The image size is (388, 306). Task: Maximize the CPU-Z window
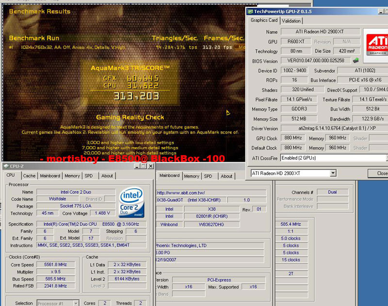tap(144, 166)
